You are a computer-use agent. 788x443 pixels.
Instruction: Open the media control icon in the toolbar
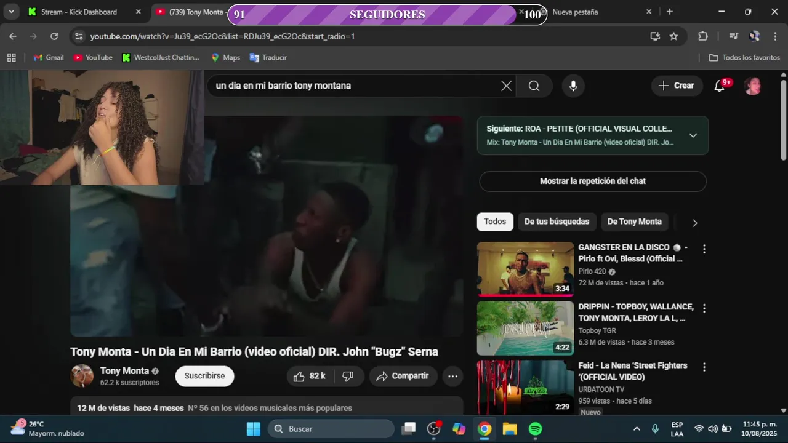coord(733,36)
